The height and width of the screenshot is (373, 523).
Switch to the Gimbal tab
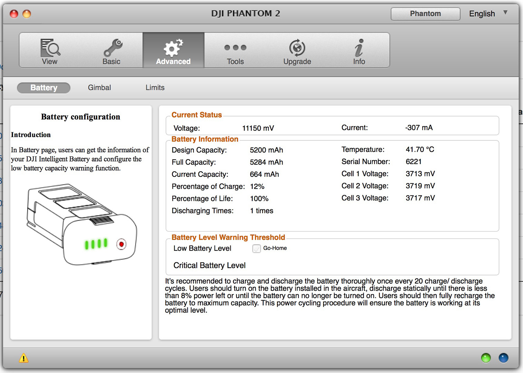(x=99, y=88)
